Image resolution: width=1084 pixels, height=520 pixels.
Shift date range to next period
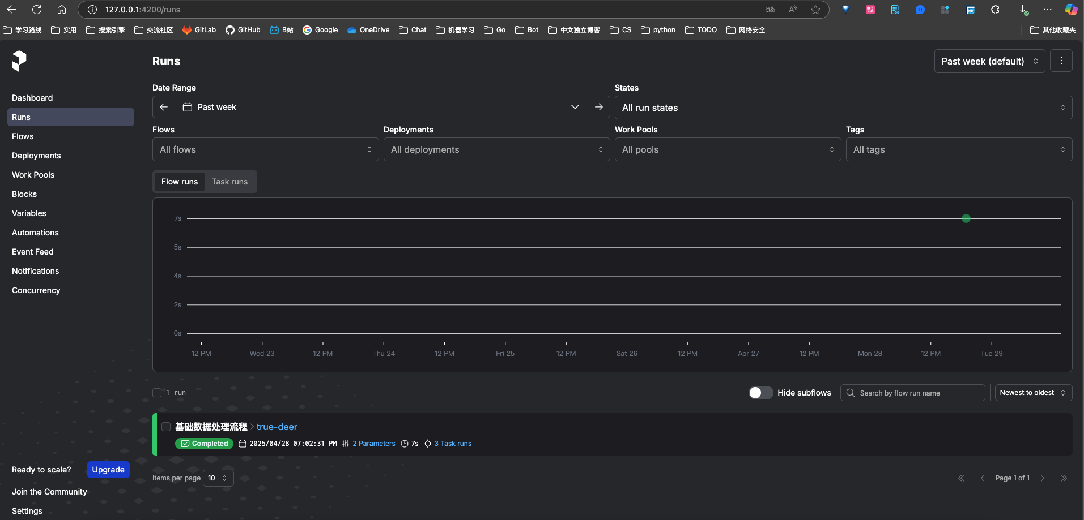tap(599, 107)
